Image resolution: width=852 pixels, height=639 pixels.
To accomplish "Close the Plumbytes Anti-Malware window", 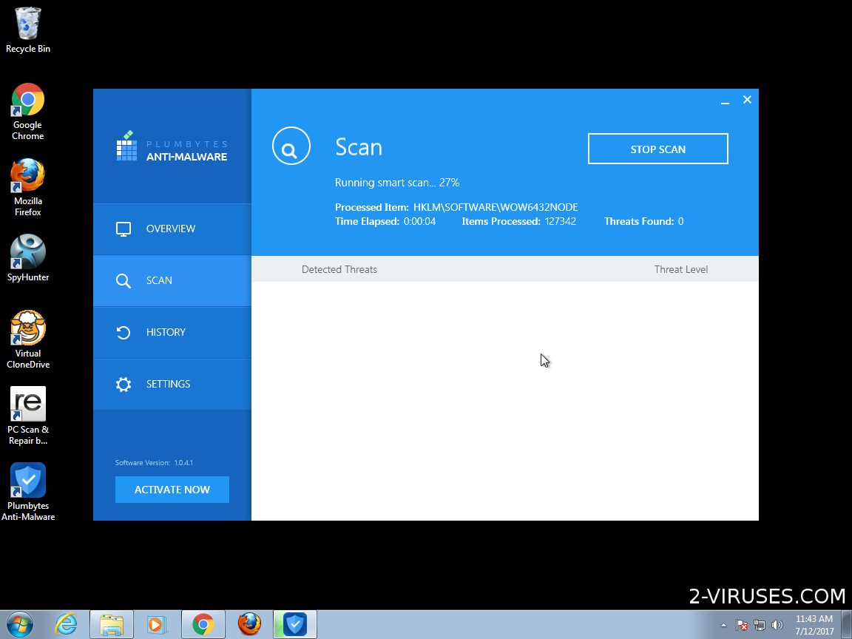I will (x=747, y=100).
